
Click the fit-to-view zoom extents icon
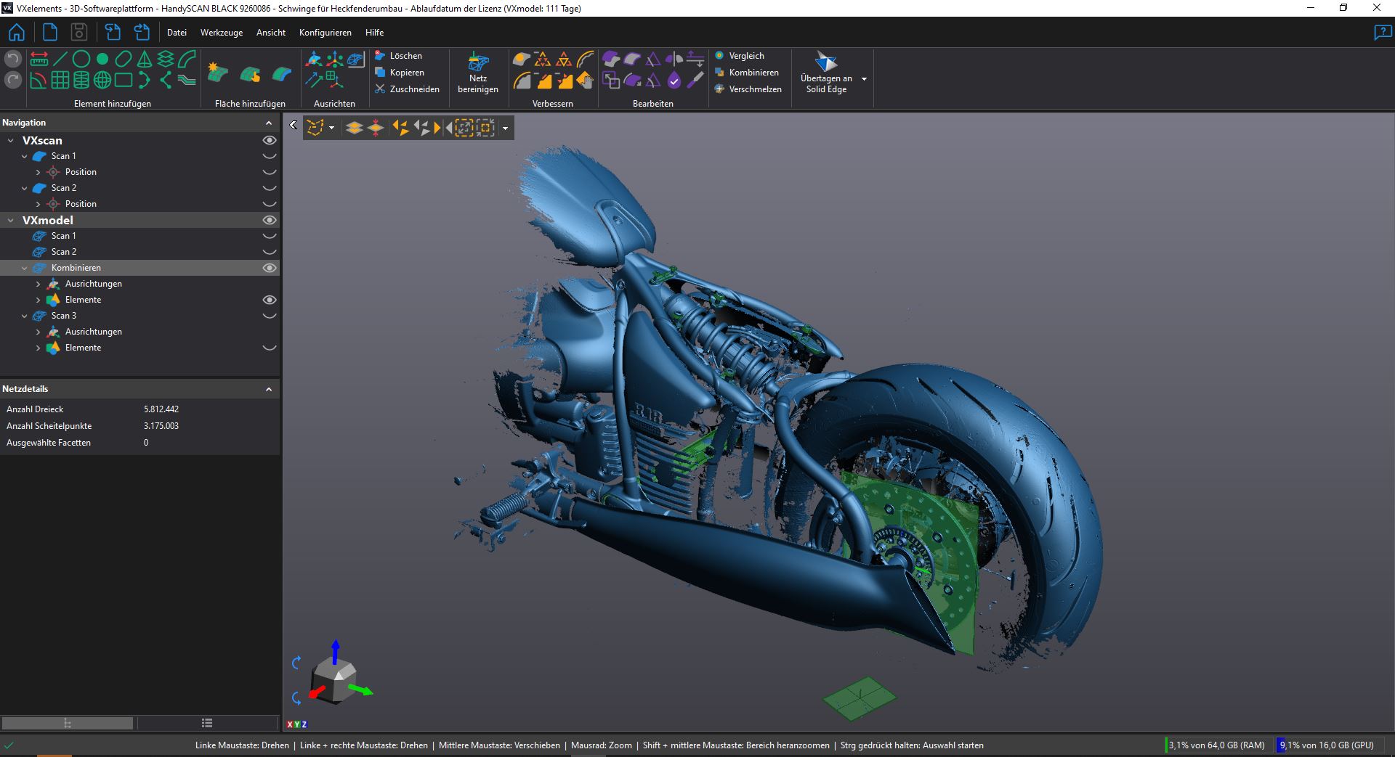point(464,128)
